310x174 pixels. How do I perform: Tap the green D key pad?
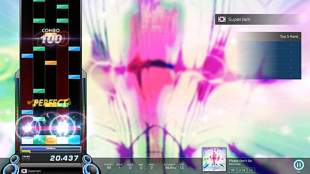[x=39, y=140]
